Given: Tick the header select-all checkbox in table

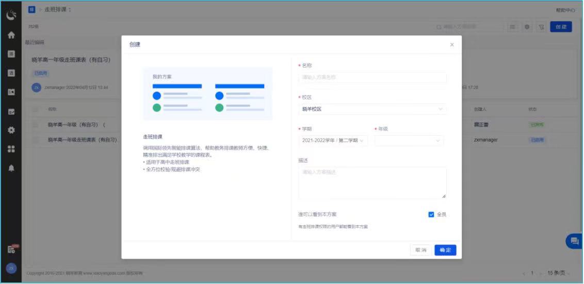Looking at the screenshot, I should [x=36, y=109].
